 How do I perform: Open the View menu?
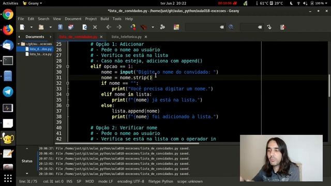(x=57, y=19)
